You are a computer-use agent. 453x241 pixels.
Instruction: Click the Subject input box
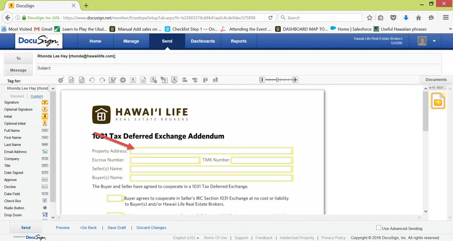click(x=239, y=70)
